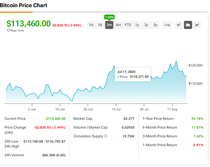Select the 3m time range
The image size is (210, 167).
pos(109,25)
